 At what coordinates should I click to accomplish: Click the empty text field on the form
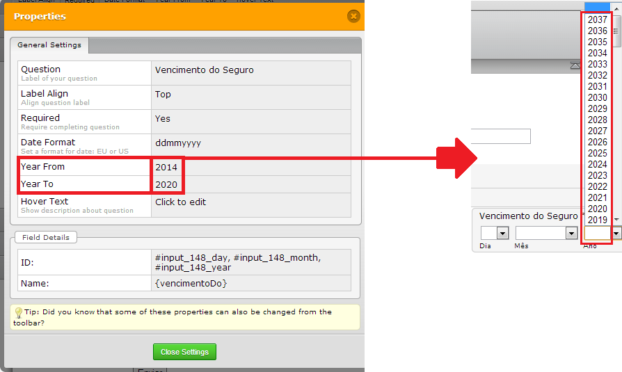point(501,136)
